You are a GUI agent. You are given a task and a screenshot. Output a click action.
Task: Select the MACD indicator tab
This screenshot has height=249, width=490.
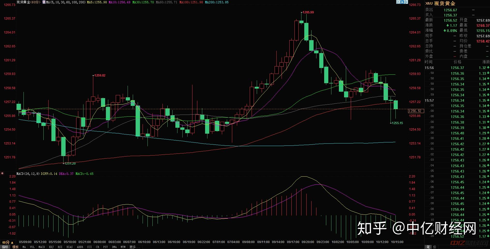[x=42, y=247]
